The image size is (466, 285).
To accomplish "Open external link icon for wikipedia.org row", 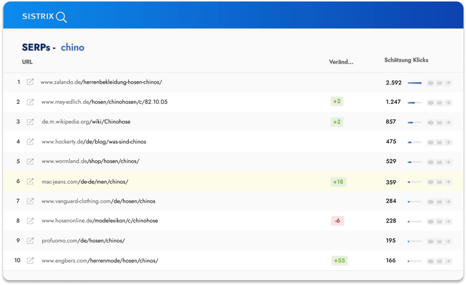I will [30, 122].
